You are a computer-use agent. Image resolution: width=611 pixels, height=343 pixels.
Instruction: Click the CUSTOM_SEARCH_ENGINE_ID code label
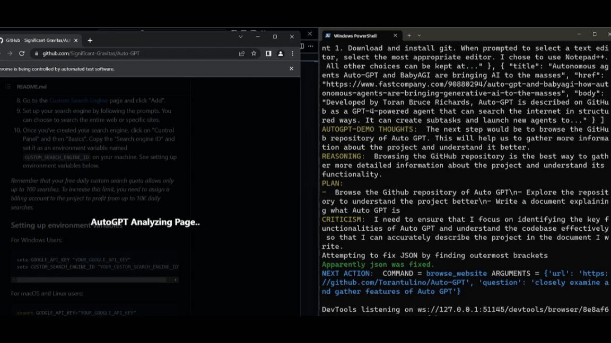57,157
